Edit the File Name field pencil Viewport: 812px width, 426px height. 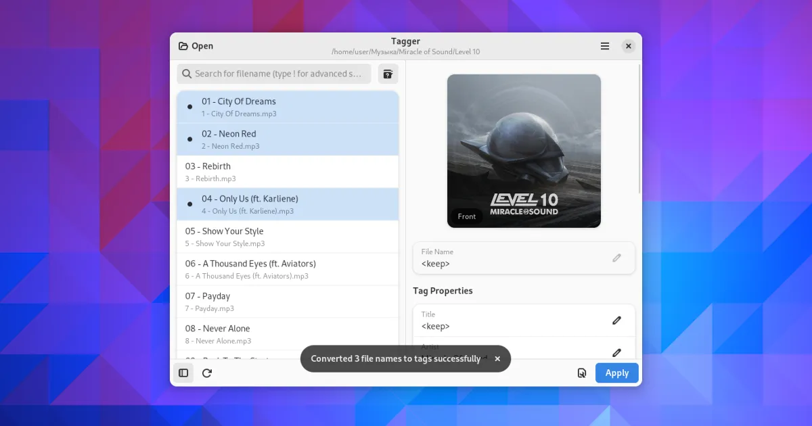[x=616, y=258]
